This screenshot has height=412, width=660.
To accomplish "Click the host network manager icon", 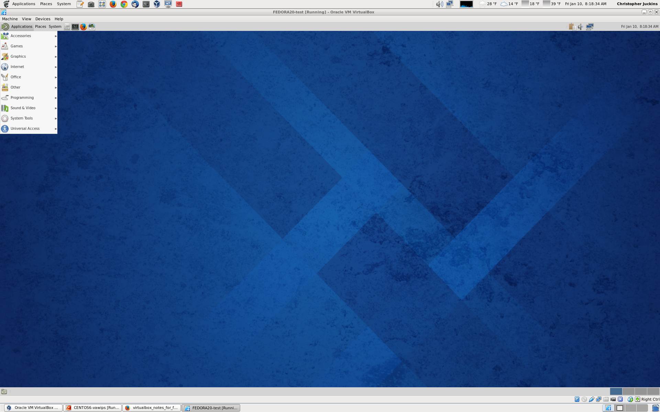I will (450, 4).
